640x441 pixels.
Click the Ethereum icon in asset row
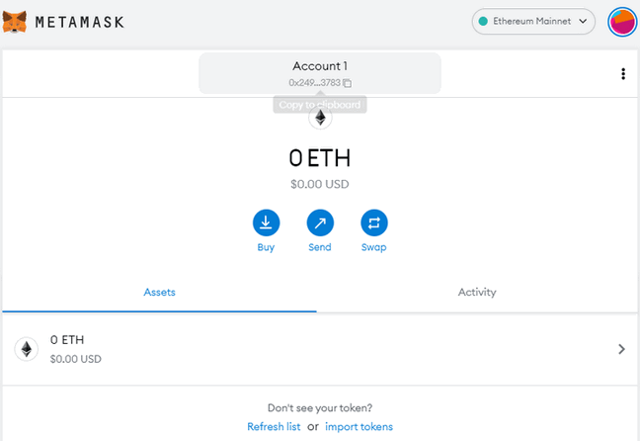tap(27, 349)
